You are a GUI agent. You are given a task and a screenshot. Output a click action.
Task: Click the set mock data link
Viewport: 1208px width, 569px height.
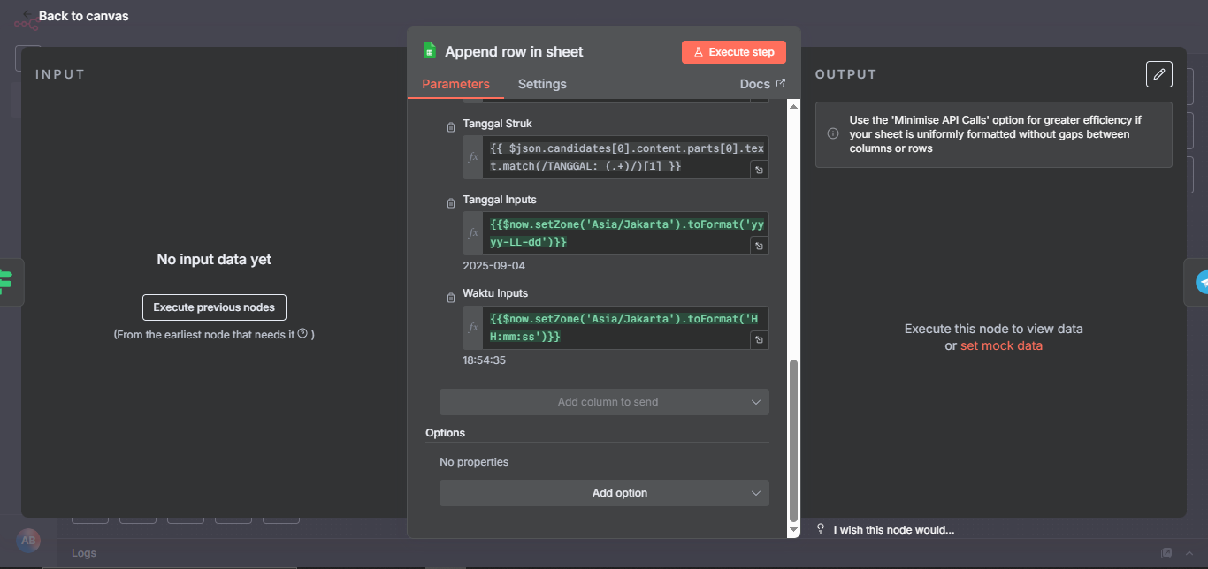pos(1001,345)
